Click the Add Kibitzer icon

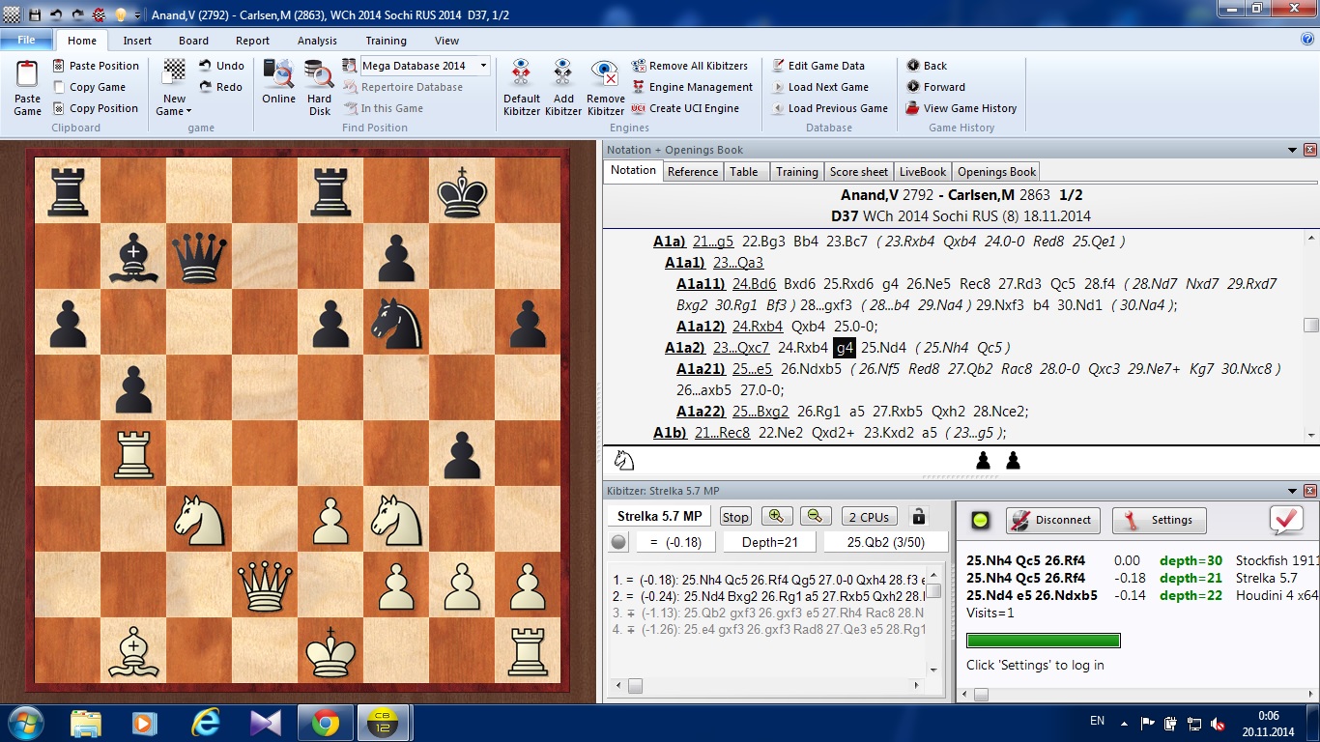pos(563,75)
